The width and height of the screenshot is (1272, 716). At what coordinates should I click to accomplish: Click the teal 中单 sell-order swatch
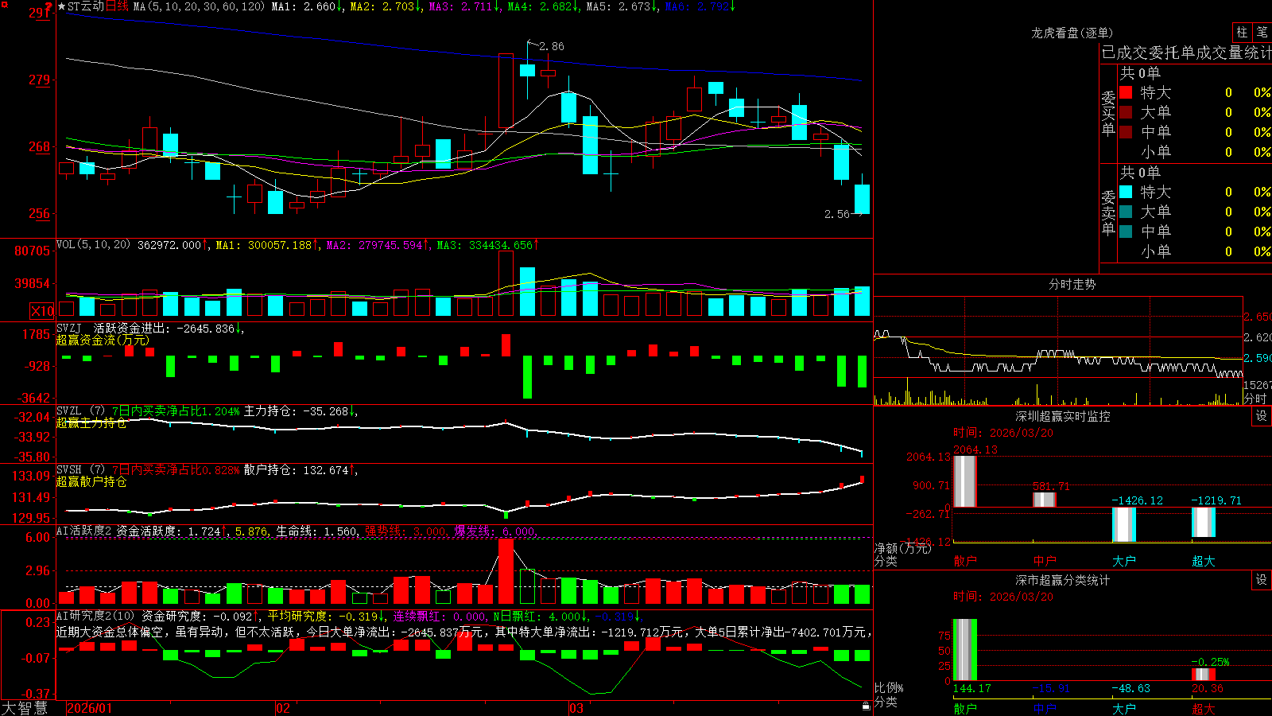click(x=1126, y=232)
